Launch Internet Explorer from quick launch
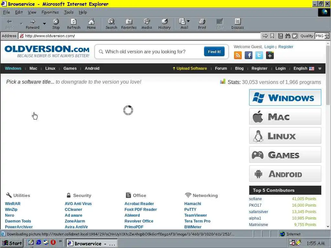 [x=39, y=242]
